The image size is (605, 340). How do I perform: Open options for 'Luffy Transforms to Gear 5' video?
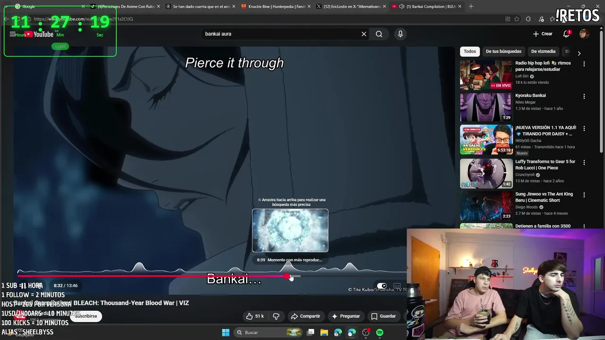(584, 162)
